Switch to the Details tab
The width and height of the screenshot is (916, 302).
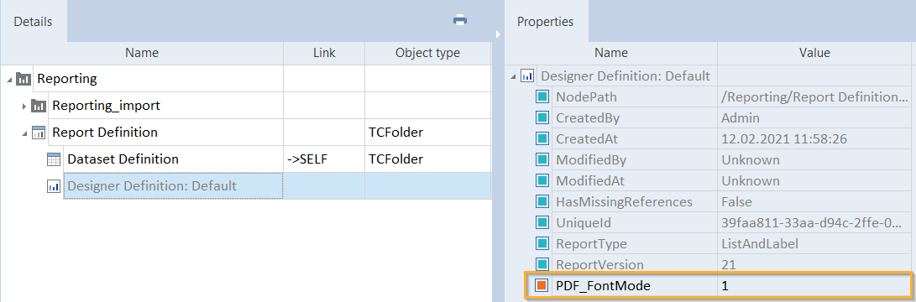tap(34, 22)
